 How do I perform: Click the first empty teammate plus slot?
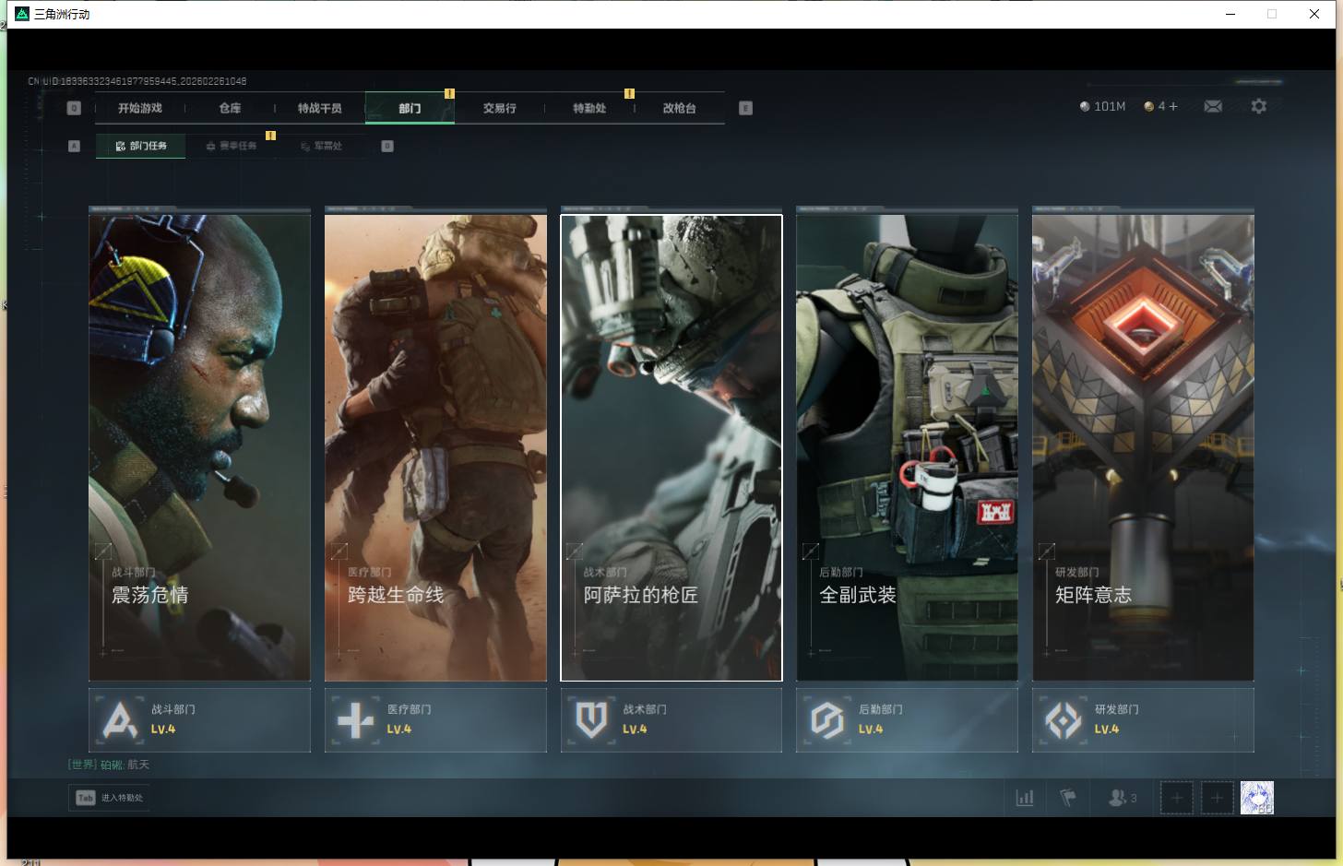(x=1176, y=798)
